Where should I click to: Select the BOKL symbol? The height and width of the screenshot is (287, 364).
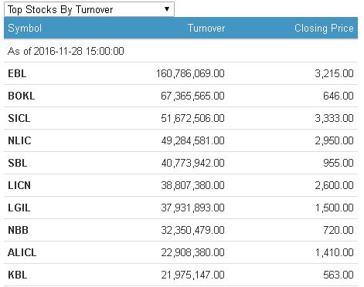click(x=22, y=96)
